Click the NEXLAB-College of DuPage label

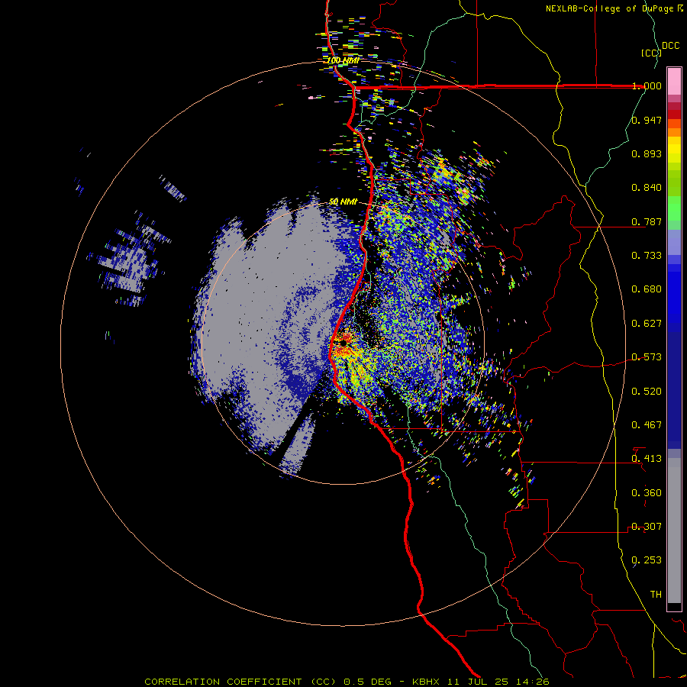(614, 8)
